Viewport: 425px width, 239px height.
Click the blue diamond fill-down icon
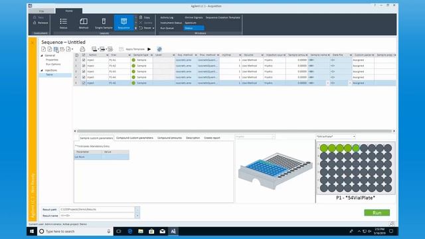pyautogui.click(x=159, y=49)
